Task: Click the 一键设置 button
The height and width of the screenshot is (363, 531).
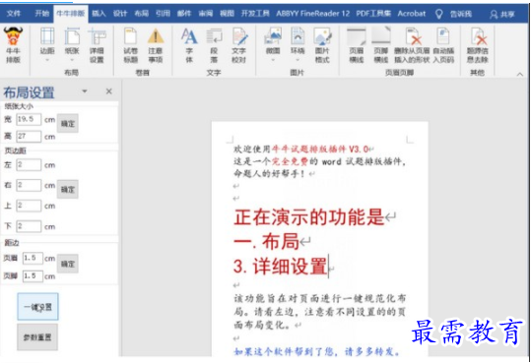Action: pyautogui.click(x=37, y=307)
